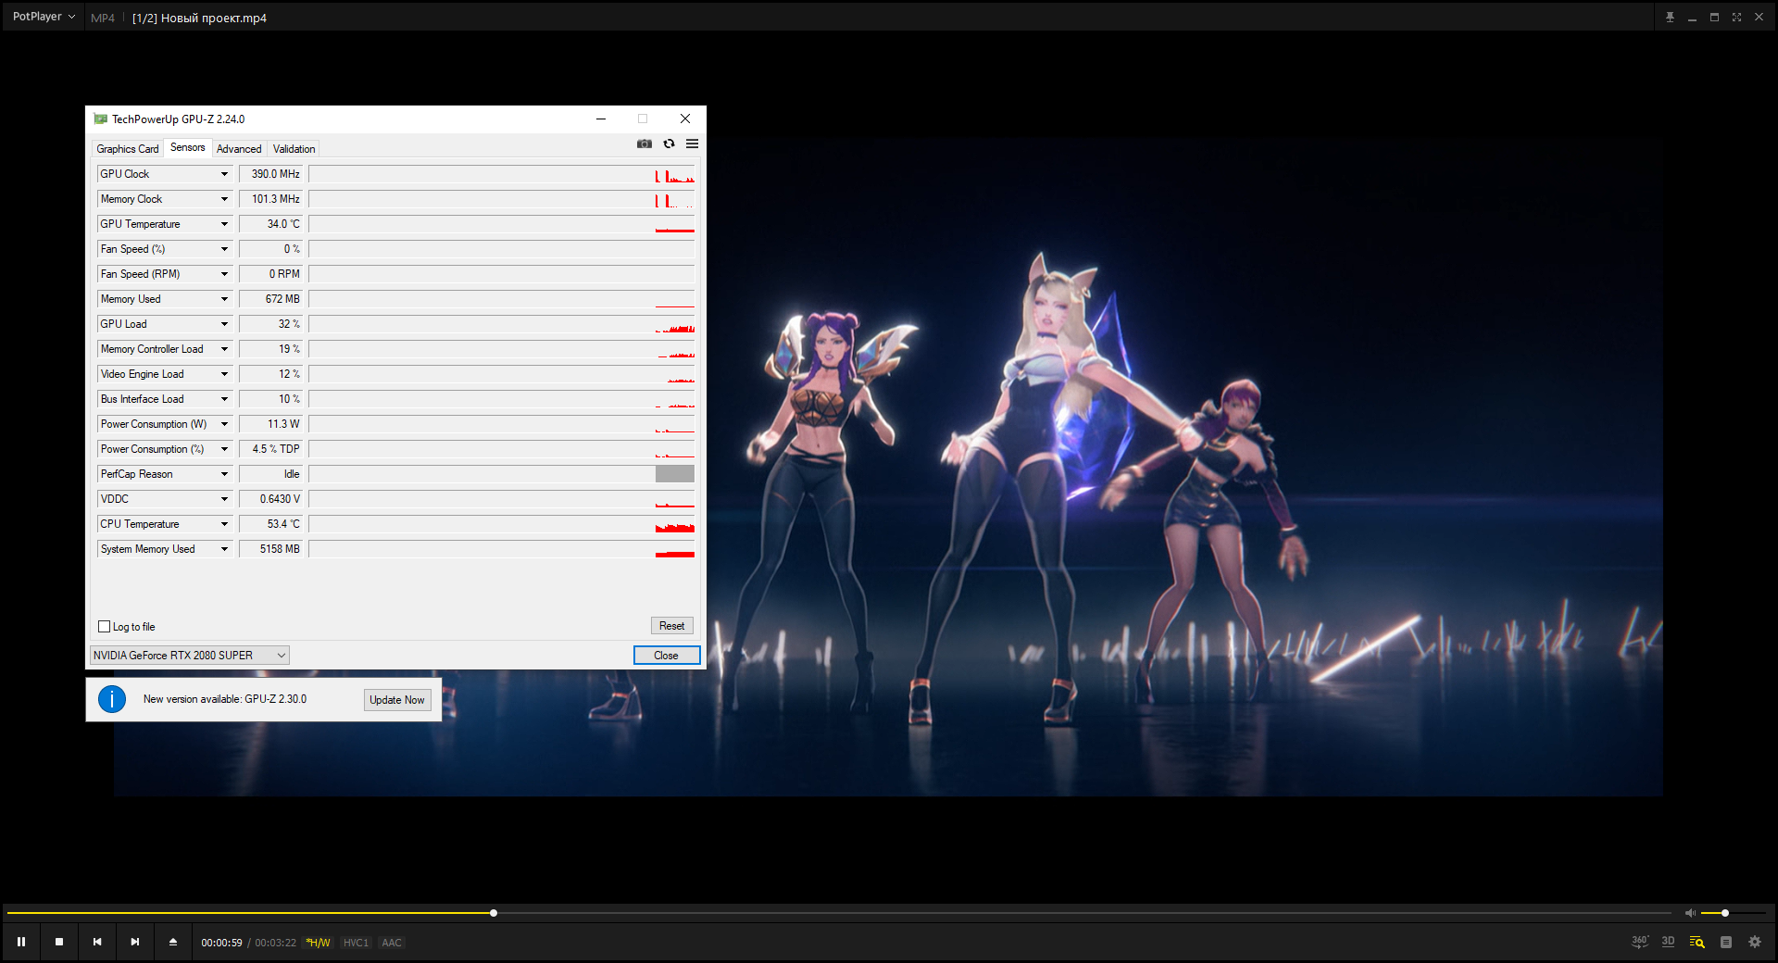Expand the GPU Clock sensor dropdown
Image resolution: width=1778 pixels, height=963 pixels.
(x=224, y=174)
